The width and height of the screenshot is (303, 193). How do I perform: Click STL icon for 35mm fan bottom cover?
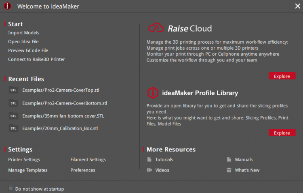13,116
